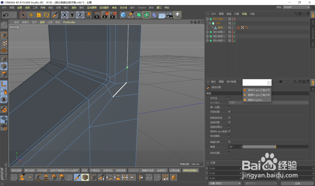Viewport: 315px width, 186px height.
Task: Open the 对象 (相对) coordinate dropdown
Action: coord(225,183)
